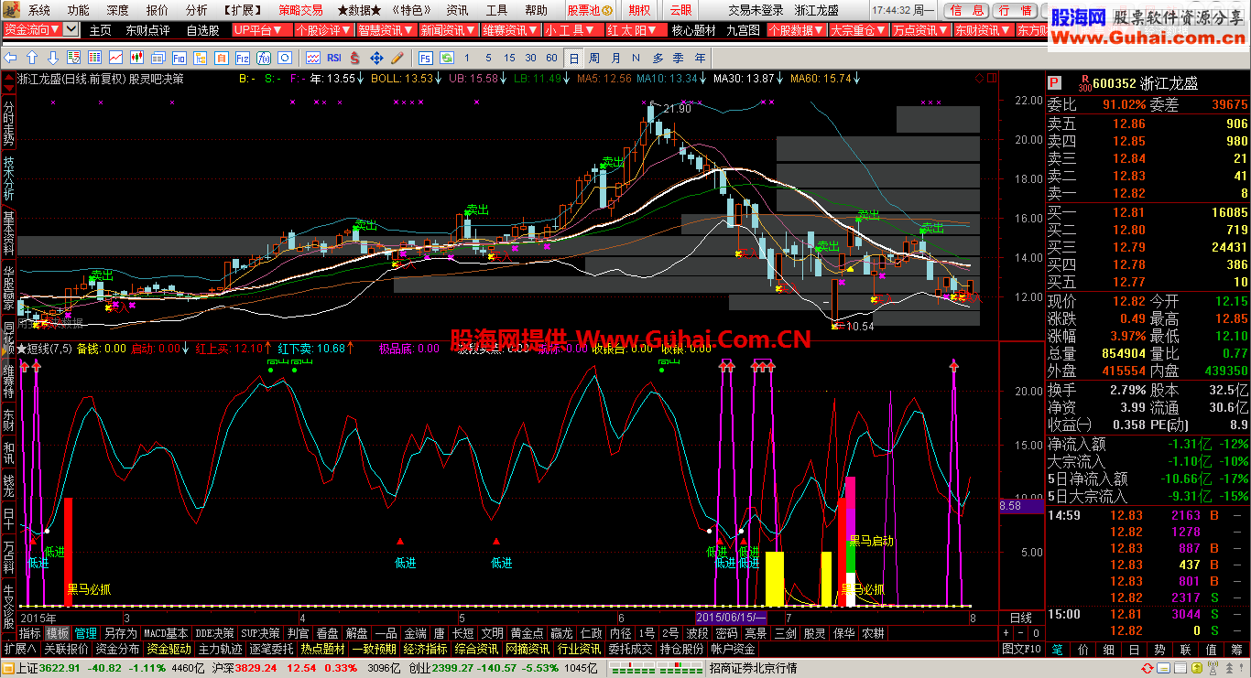This screenshot has height=678, width=1251.
Task: Select the MACD基本 indicator tab
Action: (x=166, y=633)
